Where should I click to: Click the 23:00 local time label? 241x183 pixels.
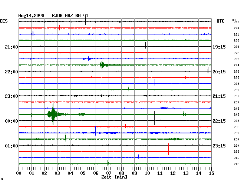click(11, 96)
